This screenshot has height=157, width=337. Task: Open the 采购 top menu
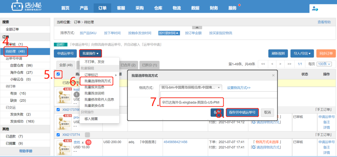(x=140, y=8)
